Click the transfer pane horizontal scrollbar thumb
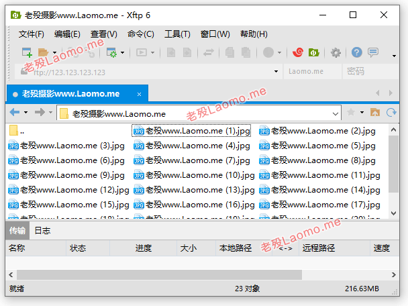The height and width of the screenshot is (306, 408). coord(159,274)
